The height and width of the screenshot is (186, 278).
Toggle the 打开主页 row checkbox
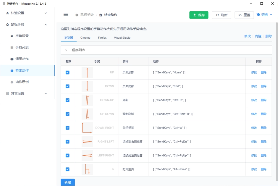point(67,169)
